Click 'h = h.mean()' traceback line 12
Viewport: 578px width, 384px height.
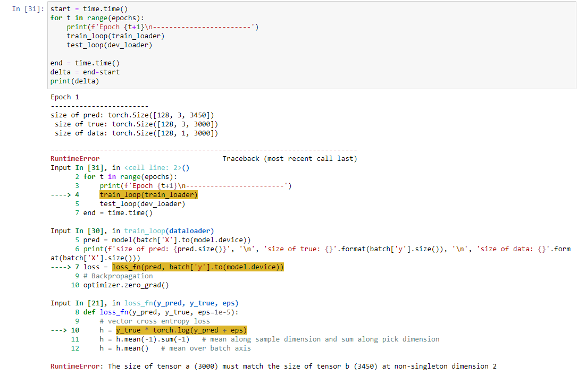click(x=124, y=348)
